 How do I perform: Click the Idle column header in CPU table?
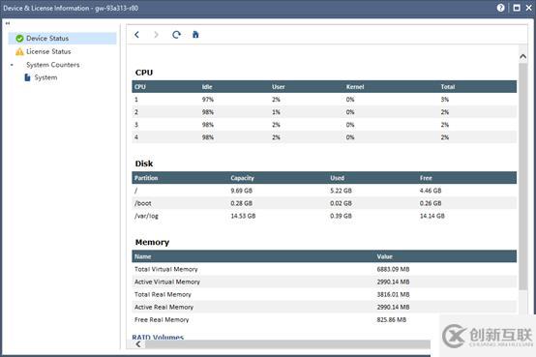[x=207, y=87]
